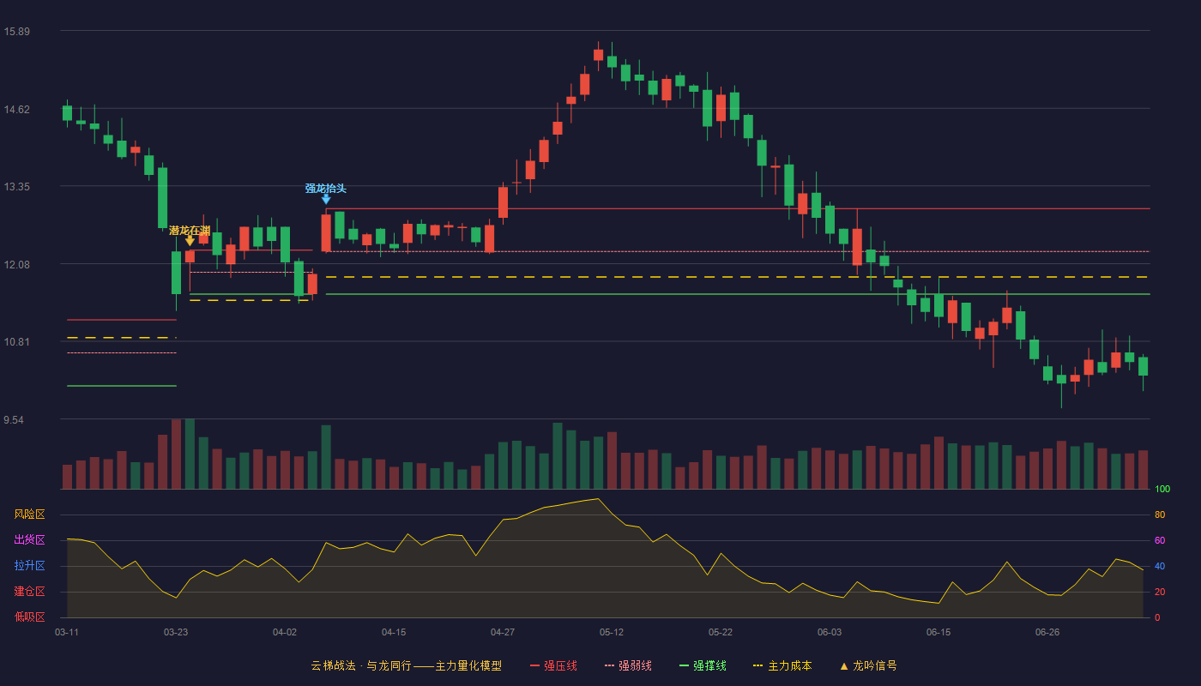Toggle the 主力成本 legend entry
The height and width of the screenshot is (686, 1201).
click(x=782, y=665)
